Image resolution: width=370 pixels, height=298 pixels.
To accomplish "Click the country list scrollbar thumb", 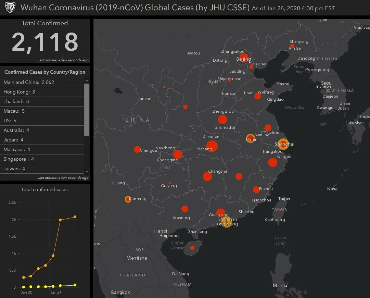I will (x=87, y=110).
